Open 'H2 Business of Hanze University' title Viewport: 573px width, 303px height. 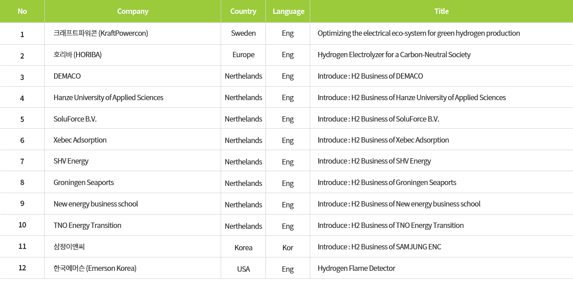coord(411,97)
